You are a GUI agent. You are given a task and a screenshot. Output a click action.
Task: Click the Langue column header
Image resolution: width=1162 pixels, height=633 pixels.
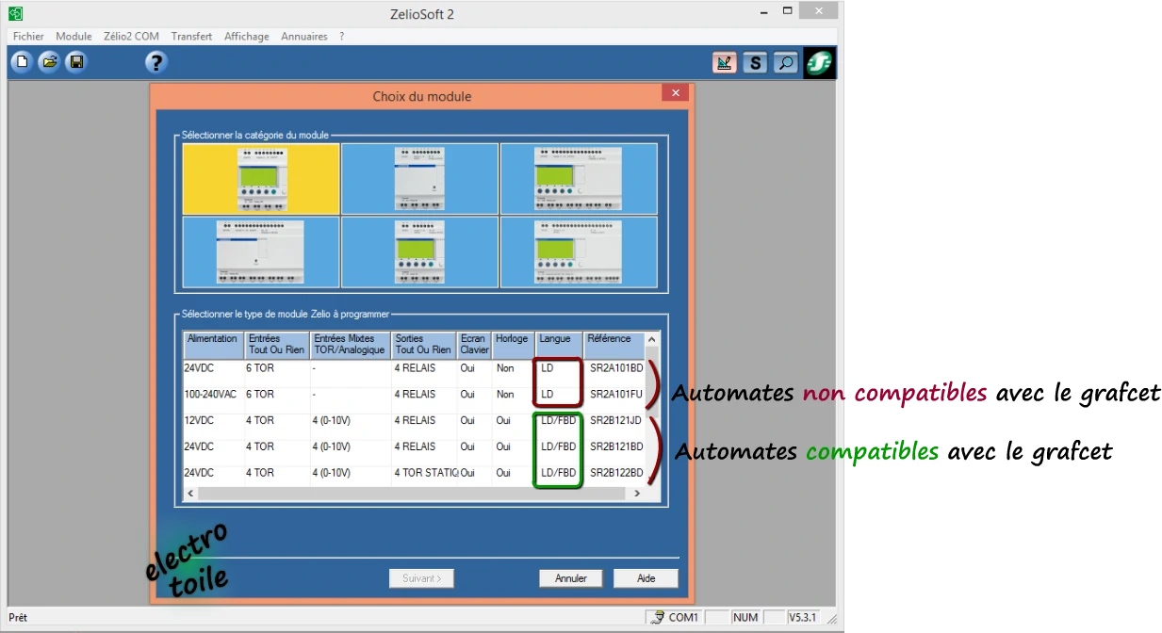pos(559,345)
